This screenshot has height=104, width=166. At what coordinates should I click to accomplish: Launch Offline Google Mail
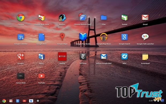(104, 56)
